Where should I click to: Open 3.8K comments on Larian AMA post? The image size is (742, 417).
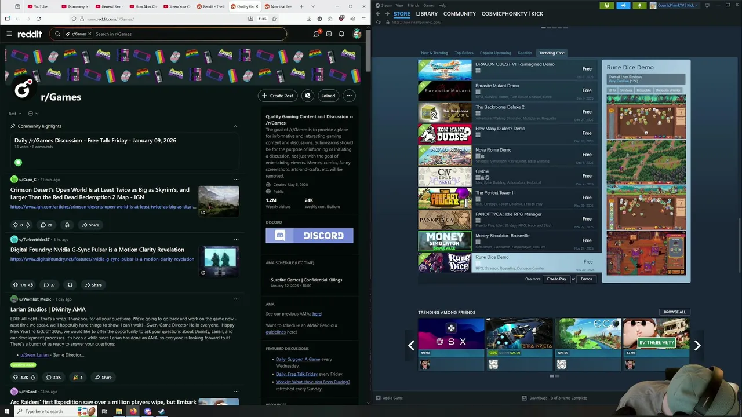(53, 377)
